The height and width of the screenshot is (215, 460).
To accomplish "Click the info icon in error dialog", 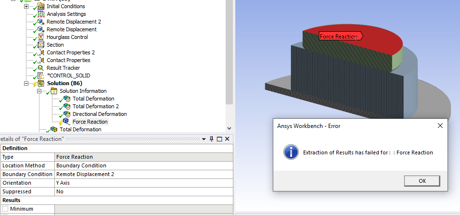I will [x=291, y=152].
